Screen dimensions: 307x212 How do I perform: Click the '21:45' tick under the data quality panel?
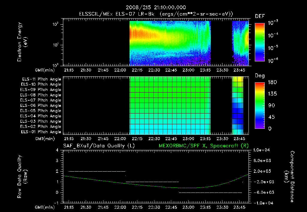tap(103, 207)
